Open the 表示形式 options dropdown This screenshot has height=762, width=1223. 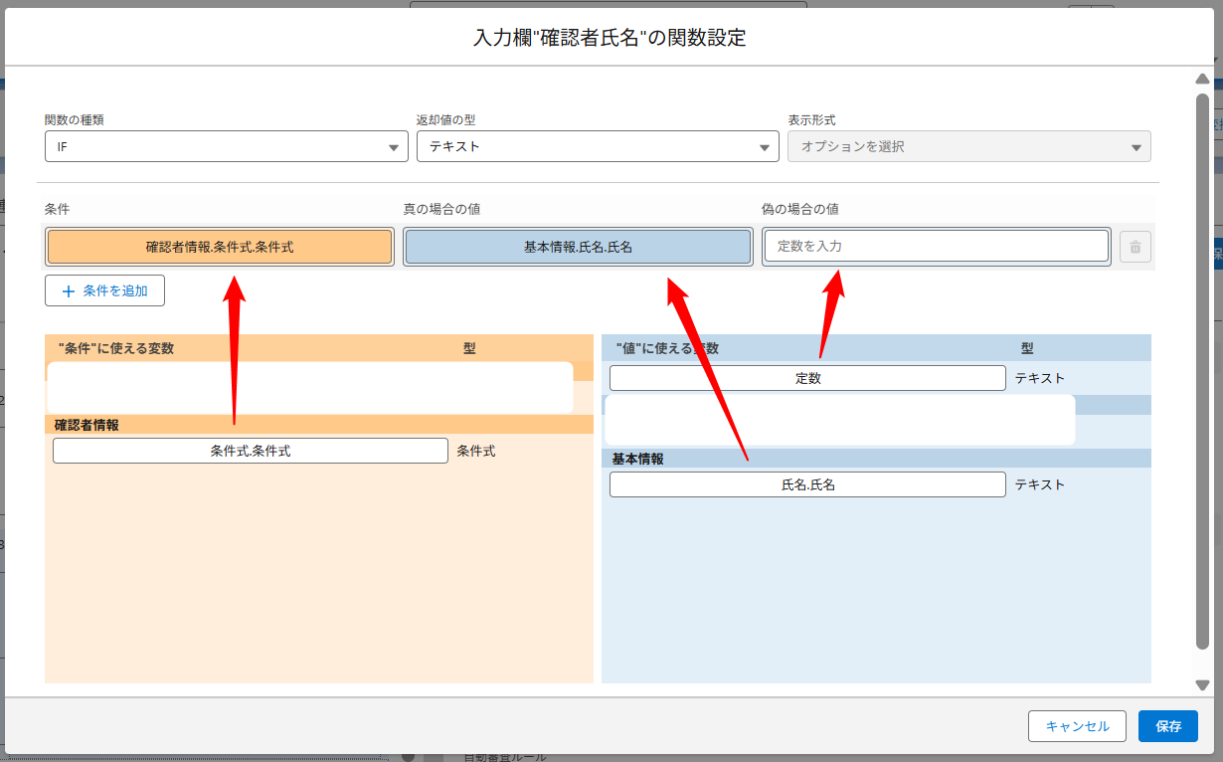point(967,146)
